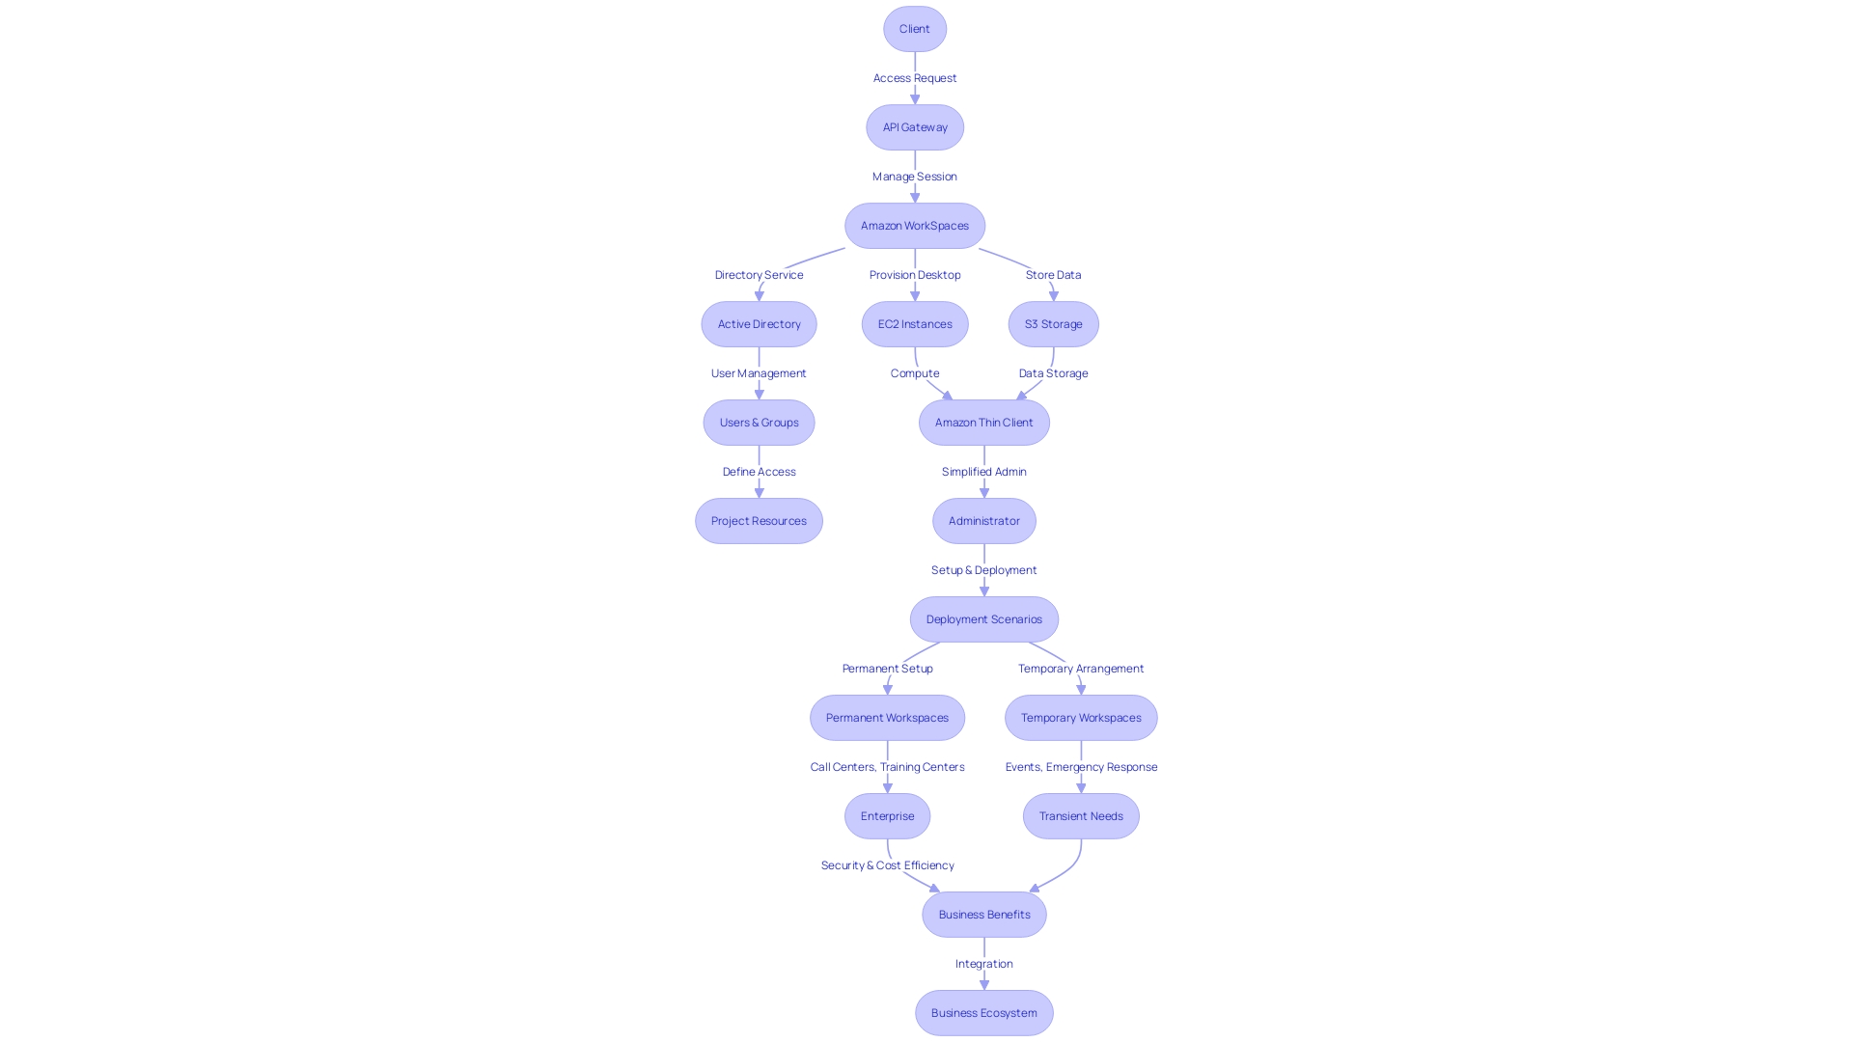Click the EC2 Instances node
The height and width of the screenshot is (1042, 1853).
coord(914,323)
